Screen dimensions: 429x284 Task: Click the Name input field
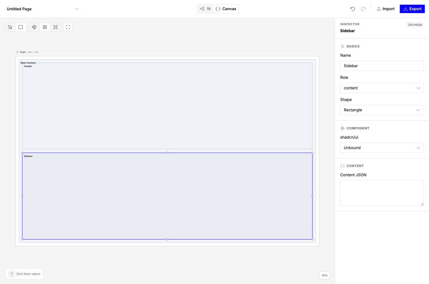click(382, 66)
